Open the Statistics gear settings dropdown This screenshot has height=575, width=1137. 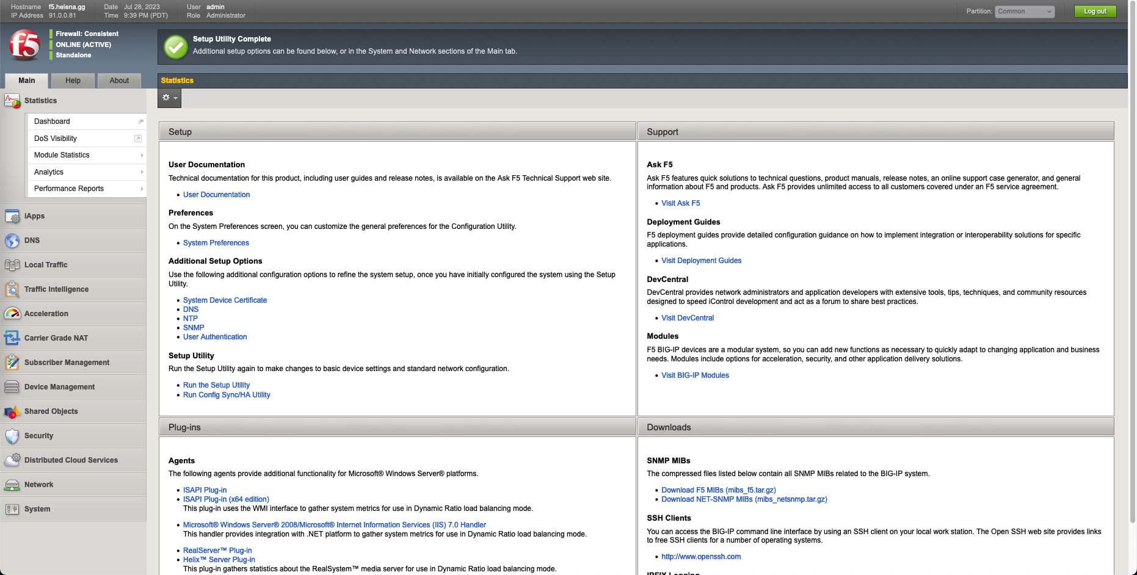[170, 98]
